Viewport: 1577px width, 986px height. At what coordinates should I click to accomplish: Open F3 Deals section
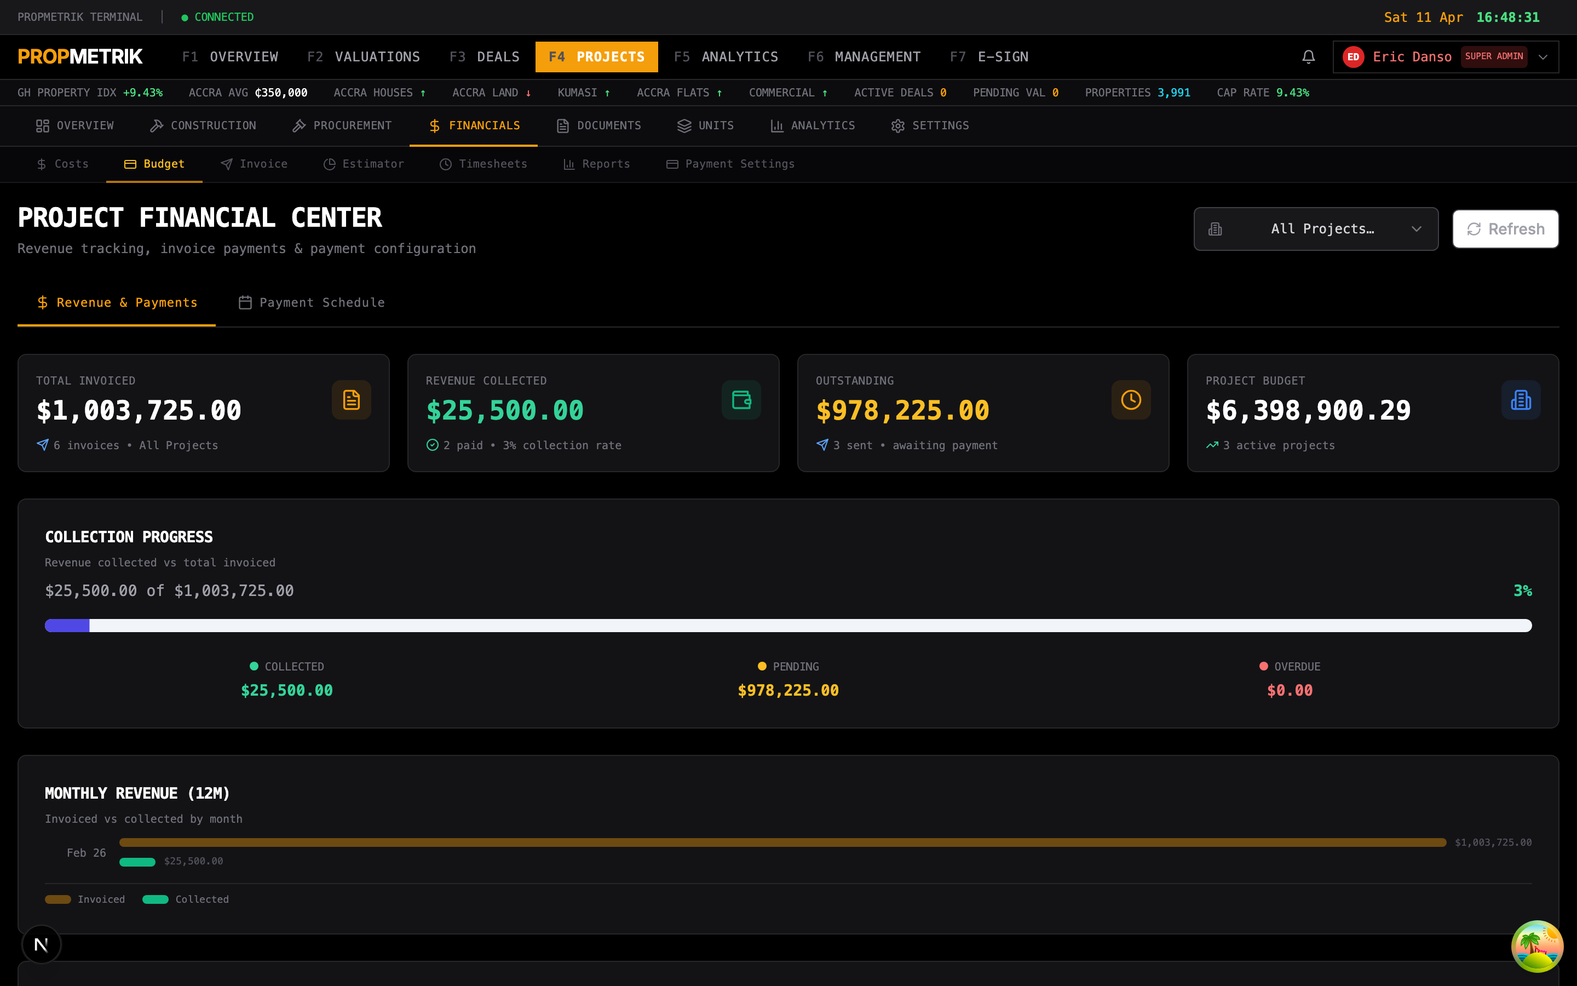pyautogui.click(x=484, y=57)
